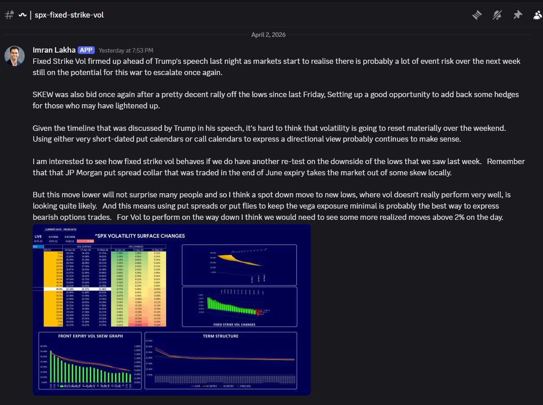543x405 pixels.
Task: Click the orange 3D volatility surface plot
Action: pos(239,265)
